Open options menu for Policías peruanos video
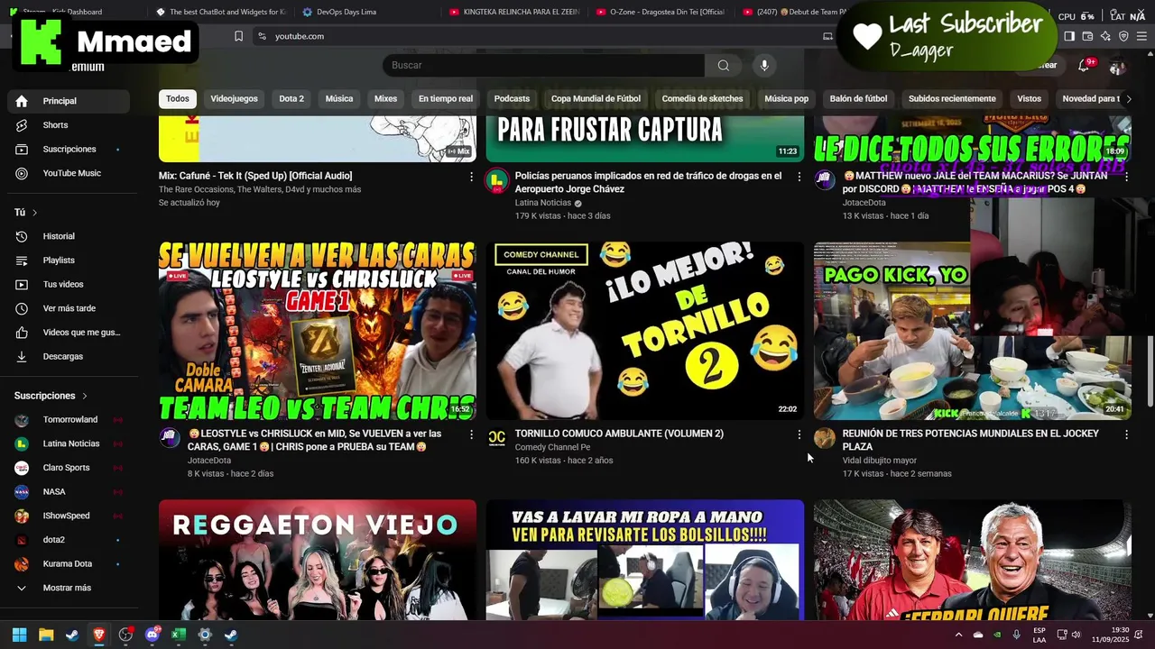 pos(799,177)
